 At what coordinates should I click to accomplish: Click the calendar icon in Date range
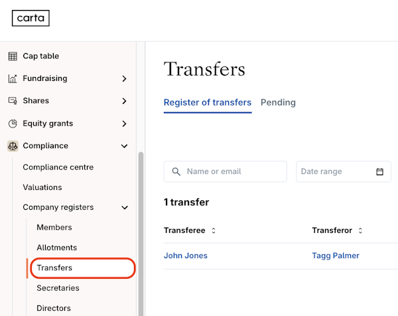(x=380, y=172)
